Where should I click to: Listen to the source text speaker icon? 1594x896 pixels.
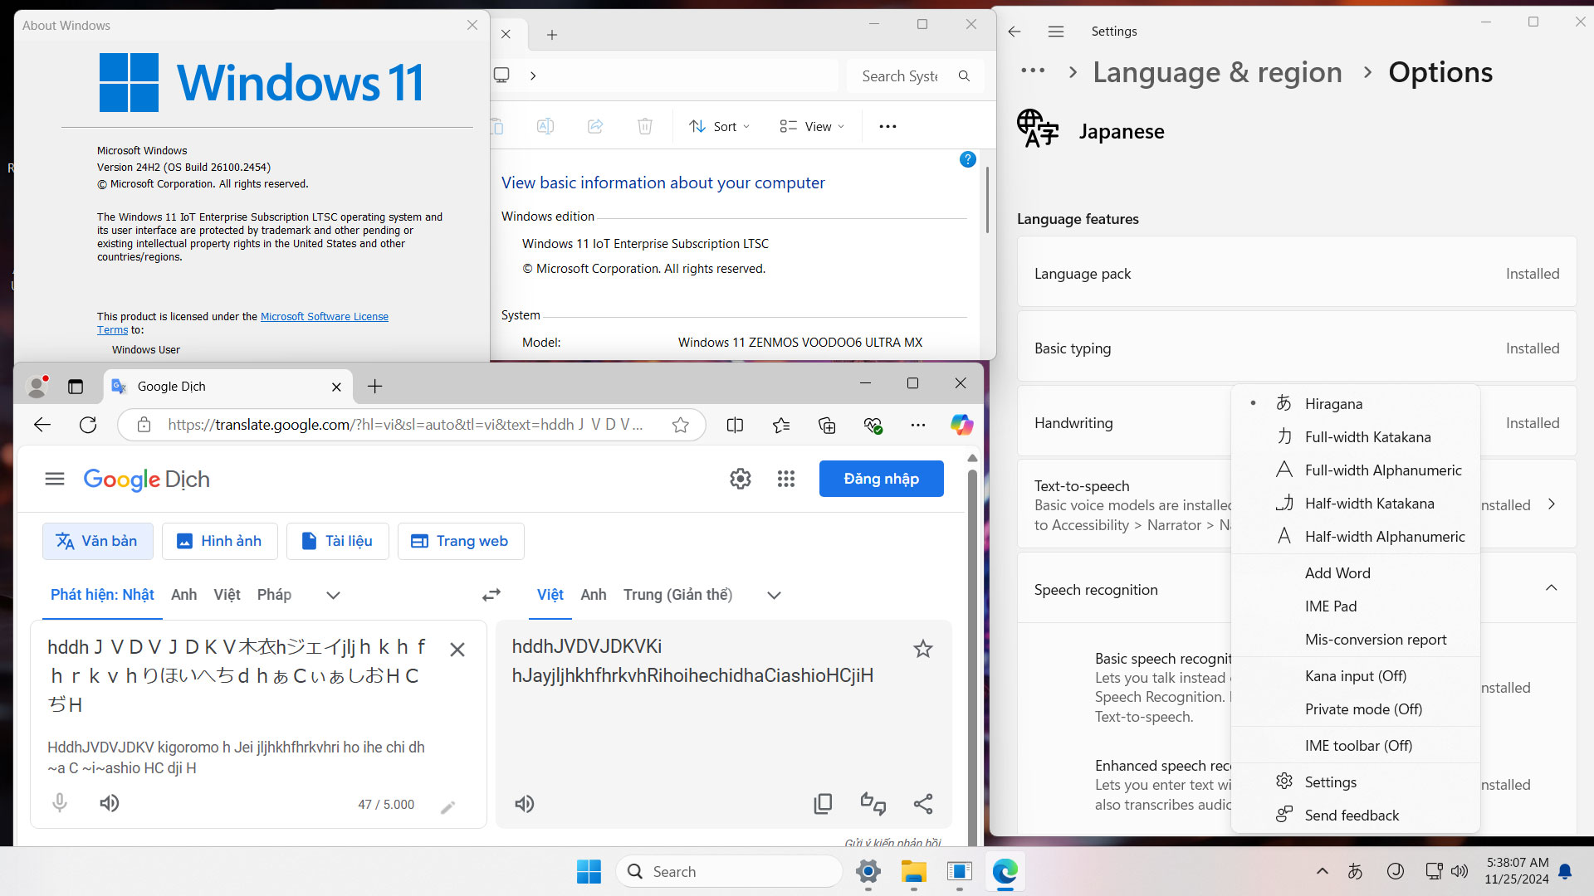pyautogui.click(x=110, y=803)
